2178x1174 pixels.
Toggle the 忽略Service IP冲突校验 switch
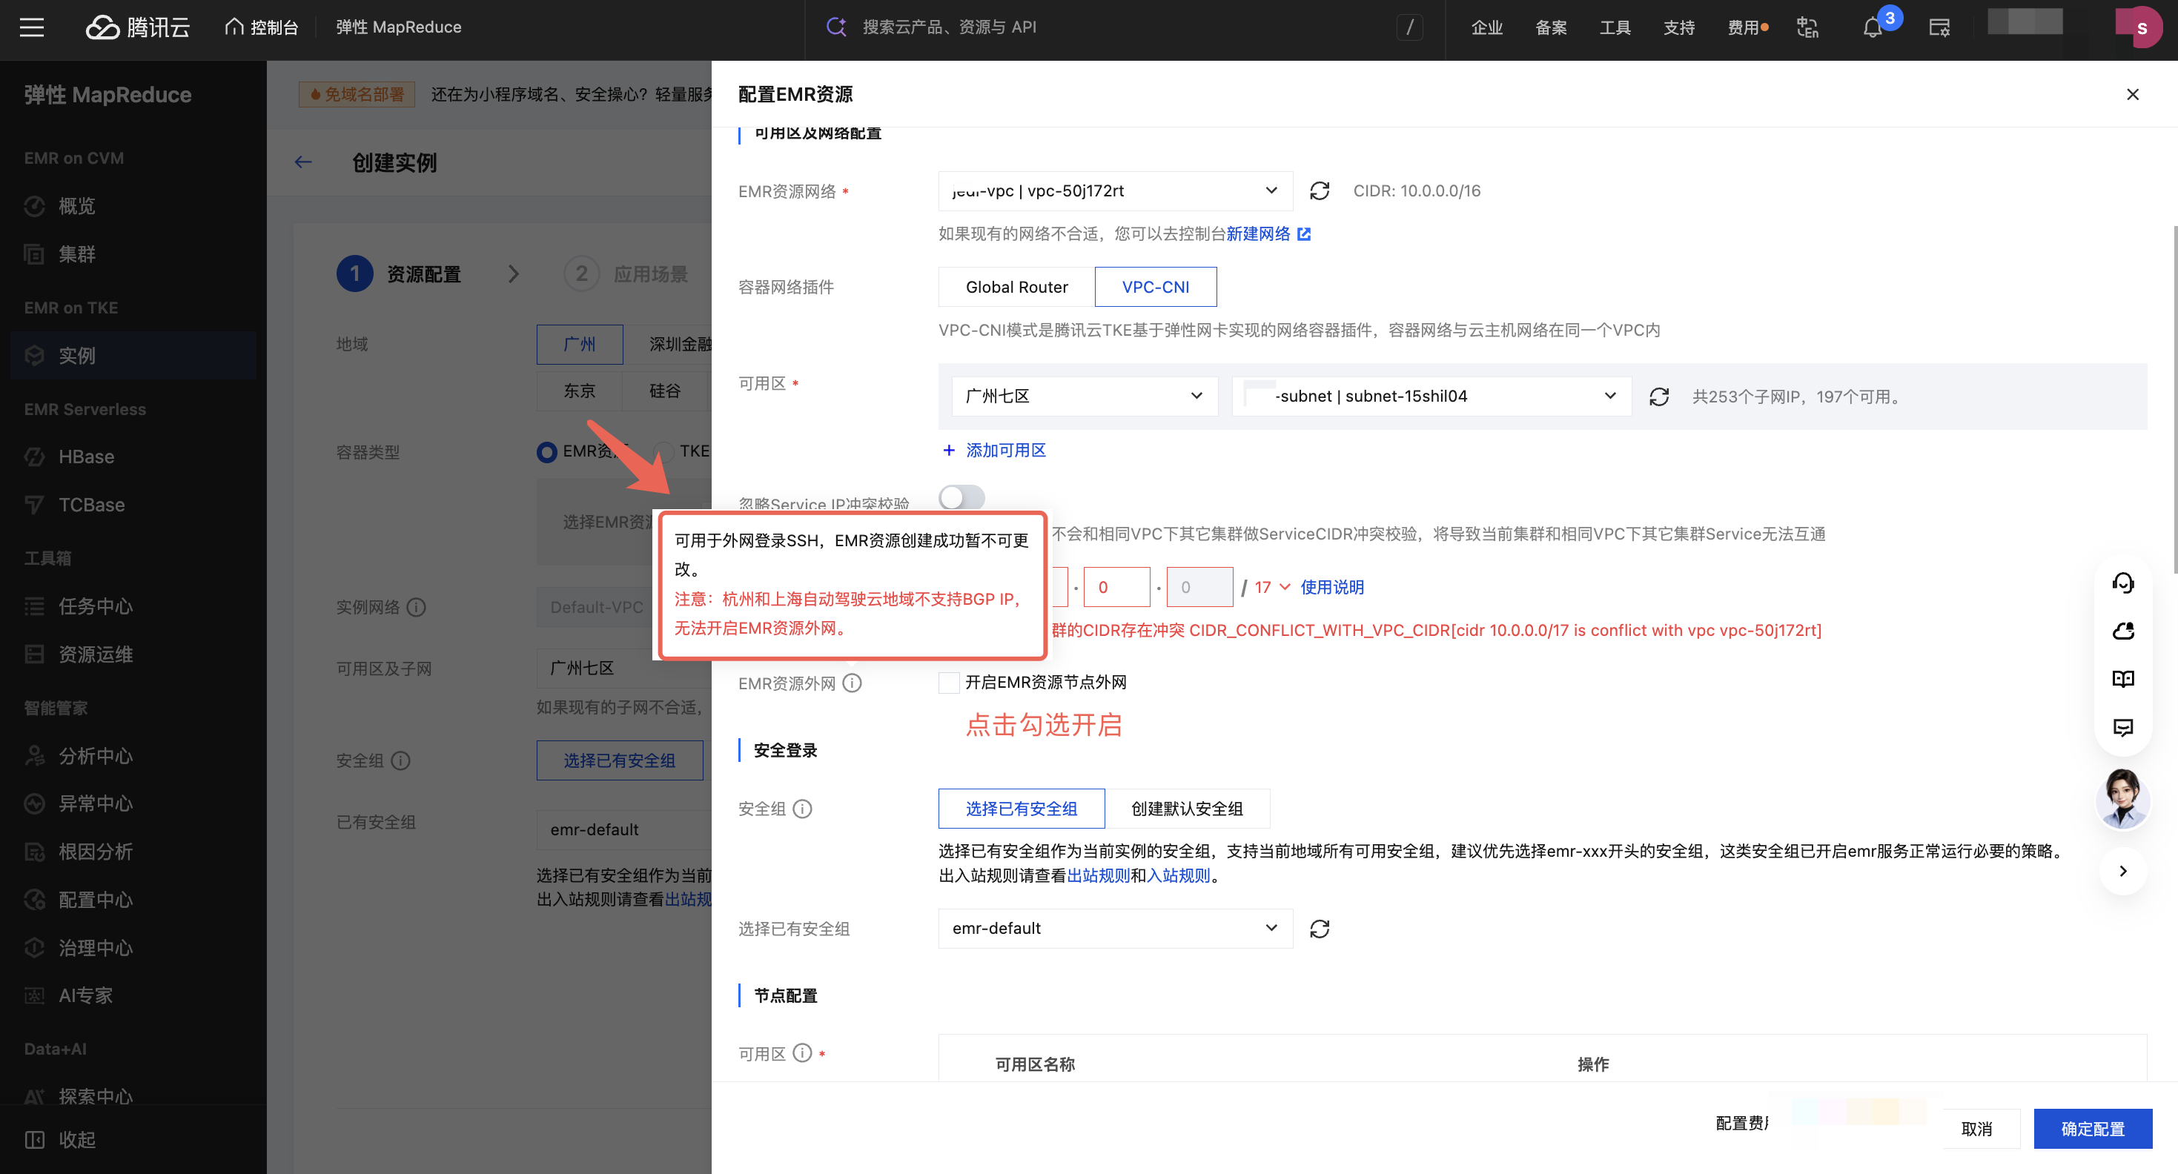click(x=961, y=497)
